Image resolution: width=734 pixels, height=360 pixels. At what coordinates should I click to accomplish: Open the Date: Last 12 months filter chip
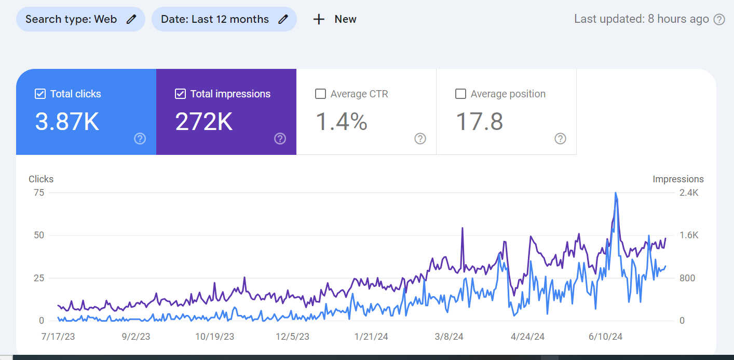(224, 19)
